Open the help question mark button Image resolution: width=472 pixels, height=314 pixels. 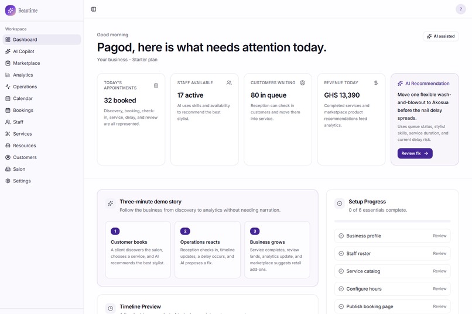coord(460,9)
